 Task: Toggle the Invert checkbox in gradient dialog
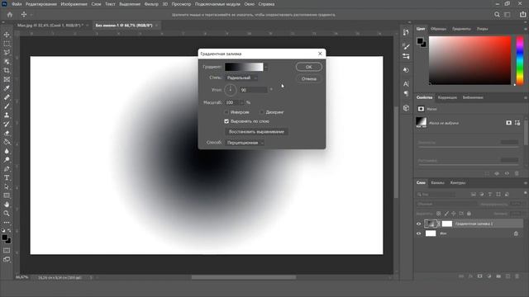(x=226, y=112)
